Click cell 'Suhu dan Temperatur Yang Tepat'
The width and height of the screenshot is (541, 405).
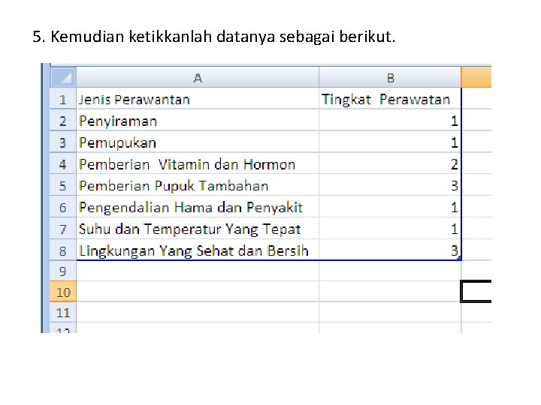(198, 229)
